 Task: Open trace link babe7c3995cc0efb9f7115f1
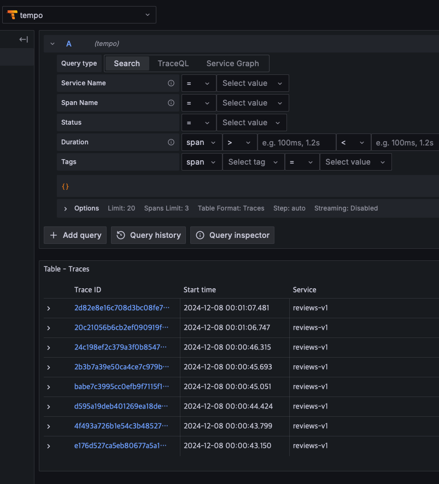[x=121, y=387]
